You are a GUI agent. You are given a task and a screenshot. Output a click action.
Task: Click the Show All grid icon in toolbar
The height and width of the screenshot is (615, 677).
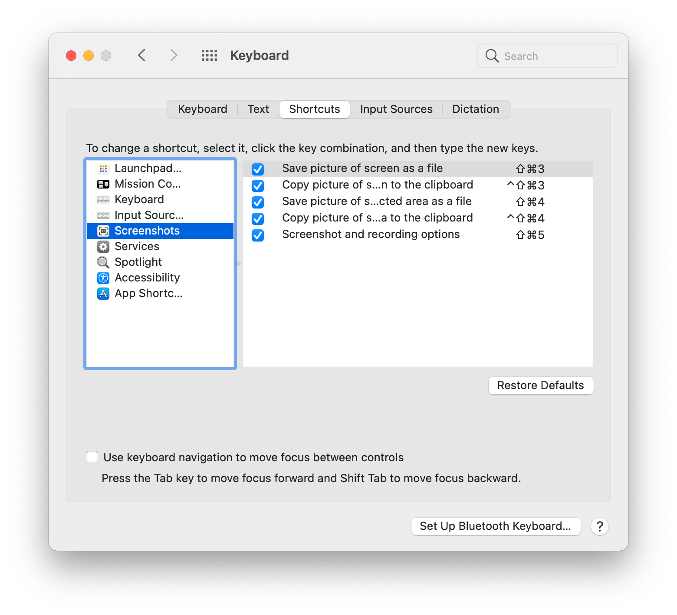coord(209,55)
